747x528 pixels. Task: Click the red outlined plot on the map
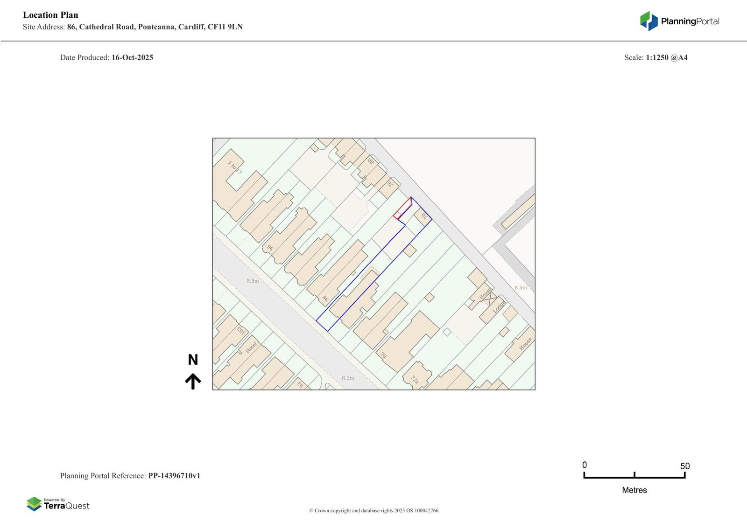402,209
